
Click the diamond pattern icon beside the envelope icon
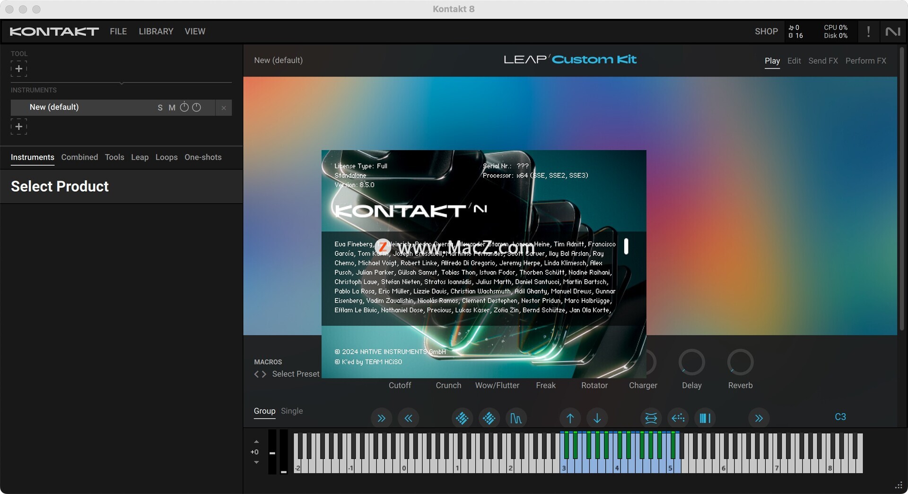coord(489,418)
